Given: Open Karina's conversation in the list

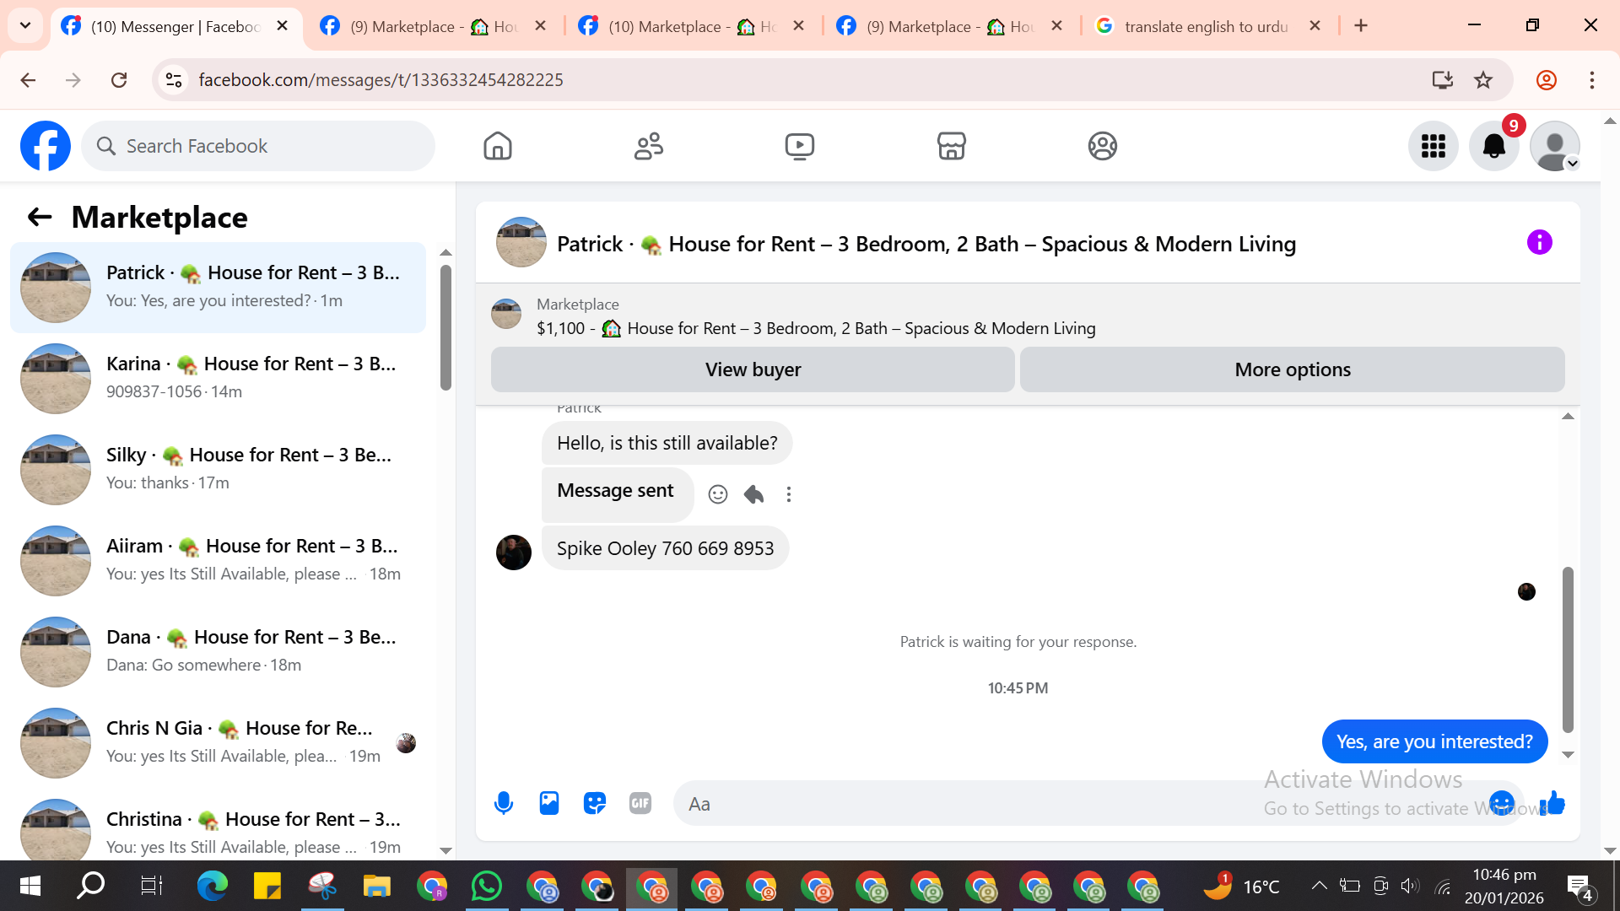Looking at the screenshot, I should (218, 379).
